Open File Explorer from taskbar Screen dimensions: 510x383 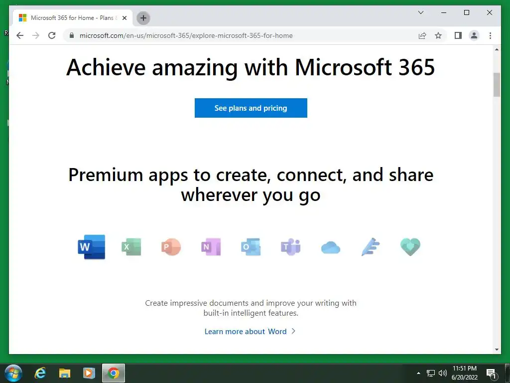(x=64, y=373)
